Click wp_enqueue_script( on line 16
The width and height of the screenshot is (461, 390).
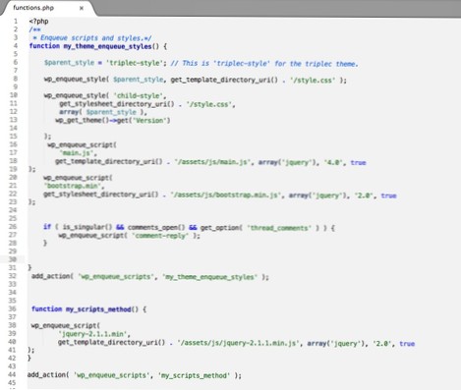82,144
